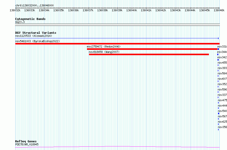Click ruler position 136035k

point(59,10)
